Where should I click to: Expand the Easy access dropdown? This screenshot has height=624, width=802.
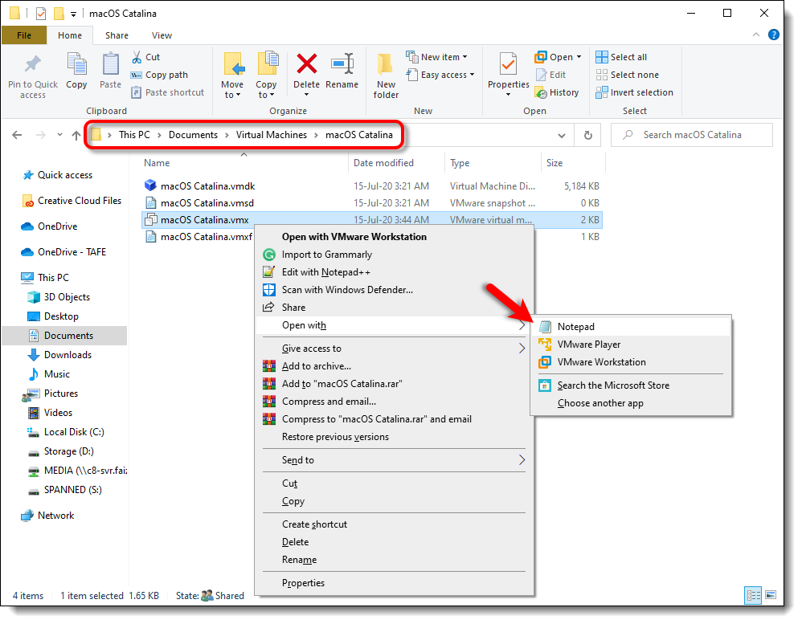440,75
